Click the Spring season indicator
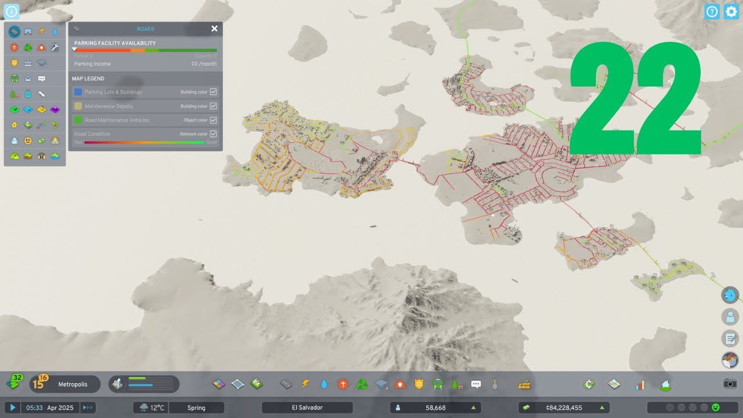Image resolution: width=743 pixels, height=418 pixels. (196, 408)
